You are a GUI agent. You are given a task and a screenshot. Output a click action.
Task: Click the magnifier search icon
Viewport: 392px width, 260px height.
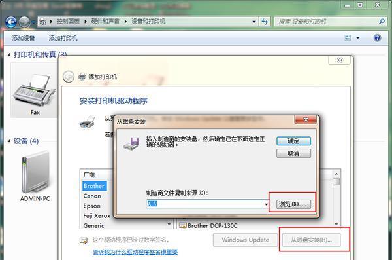(382, 22)
